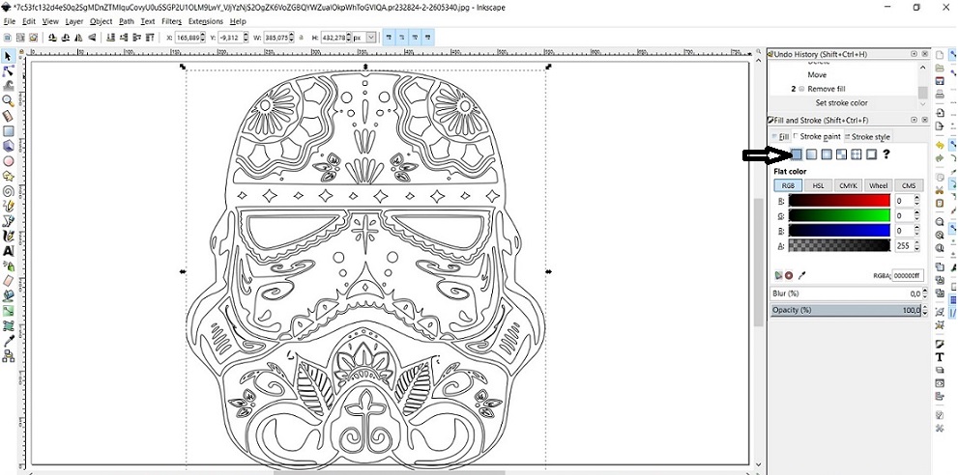Open Text dialog T icon on right
Image resolution: width=958 pixels, height=475 pixels.
click(940, 357)
